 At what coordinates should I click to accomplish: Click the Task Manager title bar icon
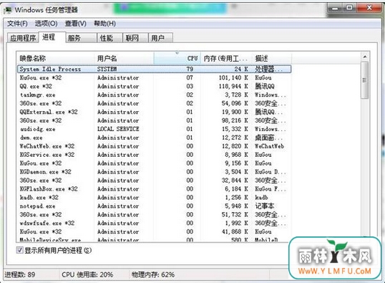click(x=8, y=10)
